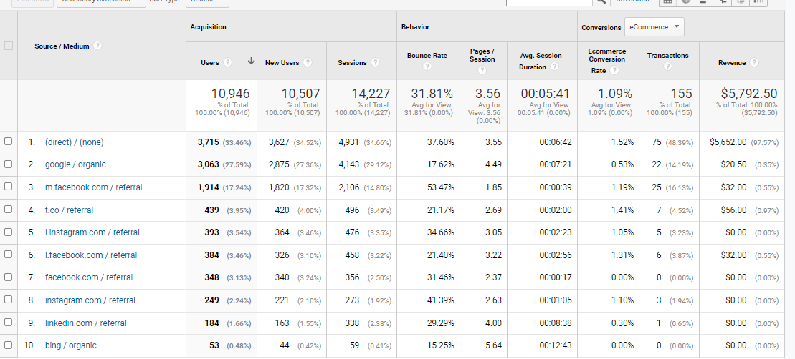The height and width of the screenshot is (359, 795).
Task: Click instagram.com / referral link in row 8
Action: pos(90,300)
